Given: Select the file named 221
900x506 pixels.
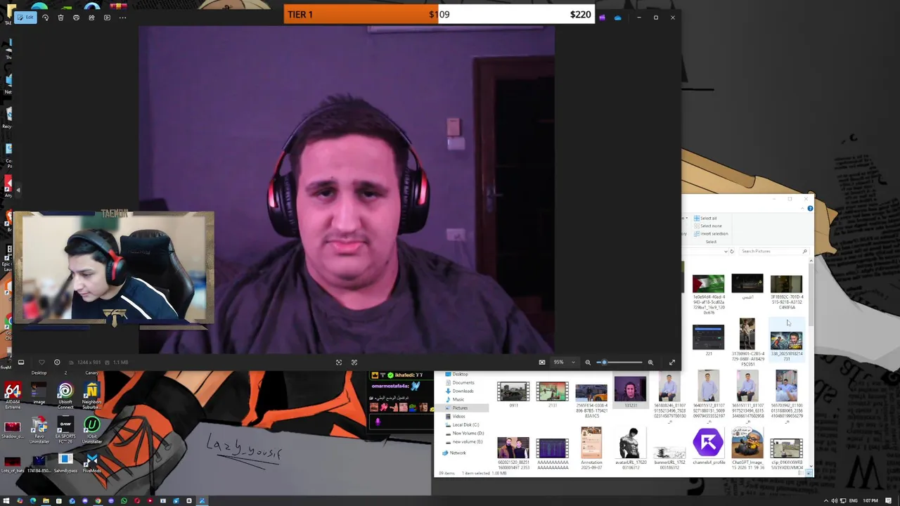Looking at the screenshot, I should [708, 340].
